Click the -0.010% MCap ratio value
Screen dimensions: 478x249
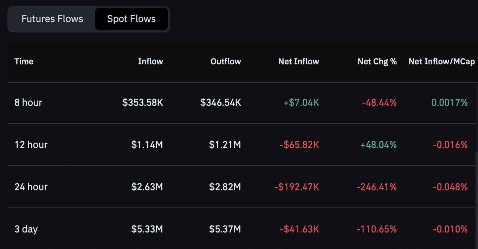click(450, 229)
